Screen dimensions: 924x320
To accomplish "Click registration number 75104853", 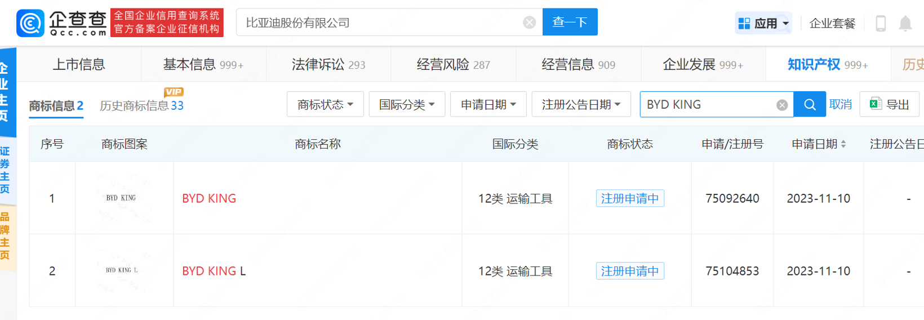I will [x=732, y=271].
